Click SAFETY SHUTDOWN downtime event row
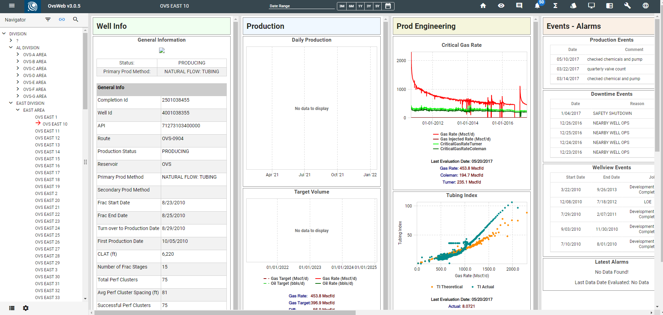 click(x=602, y=113)
